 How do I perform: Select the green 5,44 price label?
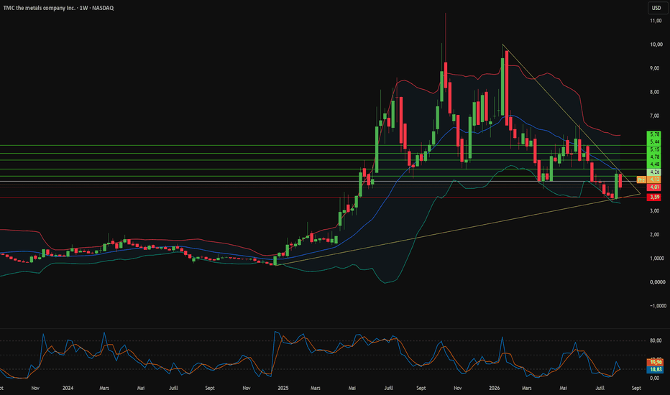click(x=654, y=141)
